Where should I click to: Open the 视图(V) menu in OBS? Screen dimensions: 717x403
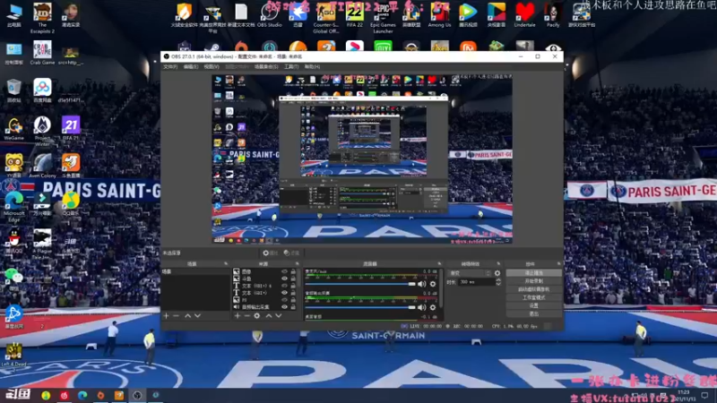click(x=212, y=66)
